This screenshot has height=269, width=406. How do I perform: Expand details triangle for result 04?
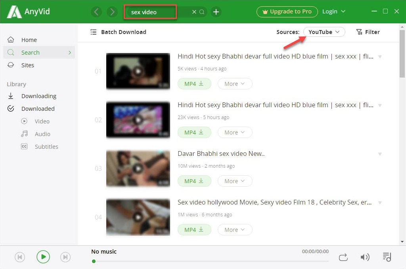click(380, 203)
